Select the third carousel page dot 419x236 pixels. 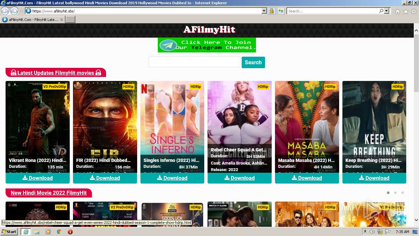403,193
